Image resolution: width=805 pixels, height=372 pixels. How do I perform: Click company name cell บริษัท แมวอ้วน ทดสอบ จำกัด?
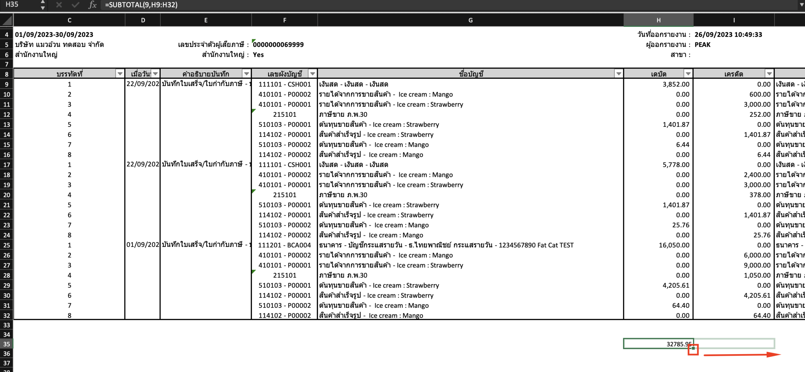pos(59,45)
